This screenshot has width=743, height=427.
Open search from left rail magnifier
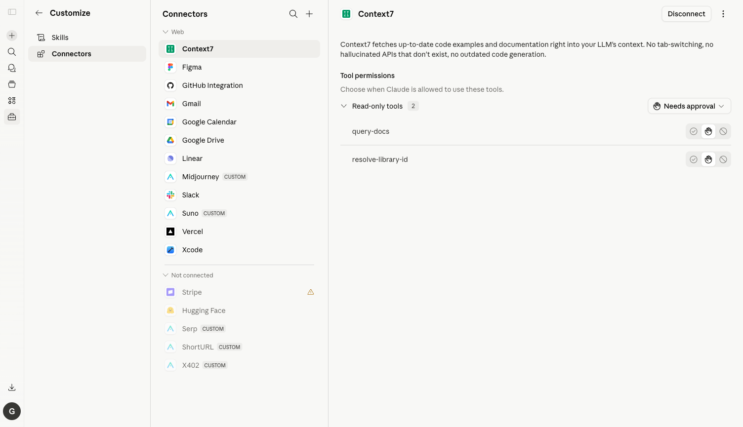click(x=12, y=52)
